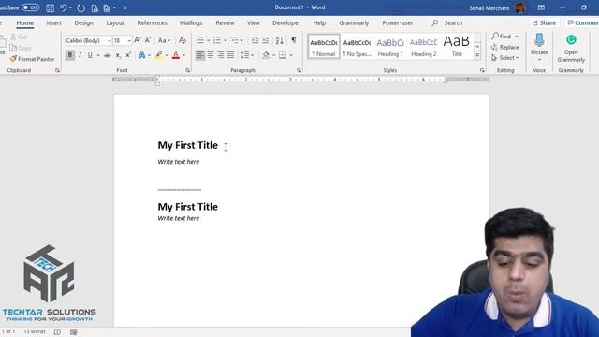
Task: Center the paragraph text
Action: (x=210, y=55)
